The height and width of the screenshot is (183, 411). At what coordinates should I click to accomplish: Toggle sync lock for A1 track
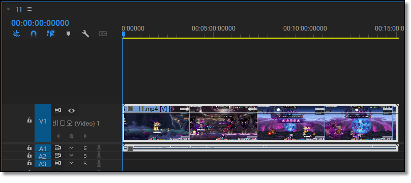coord(57,148)
